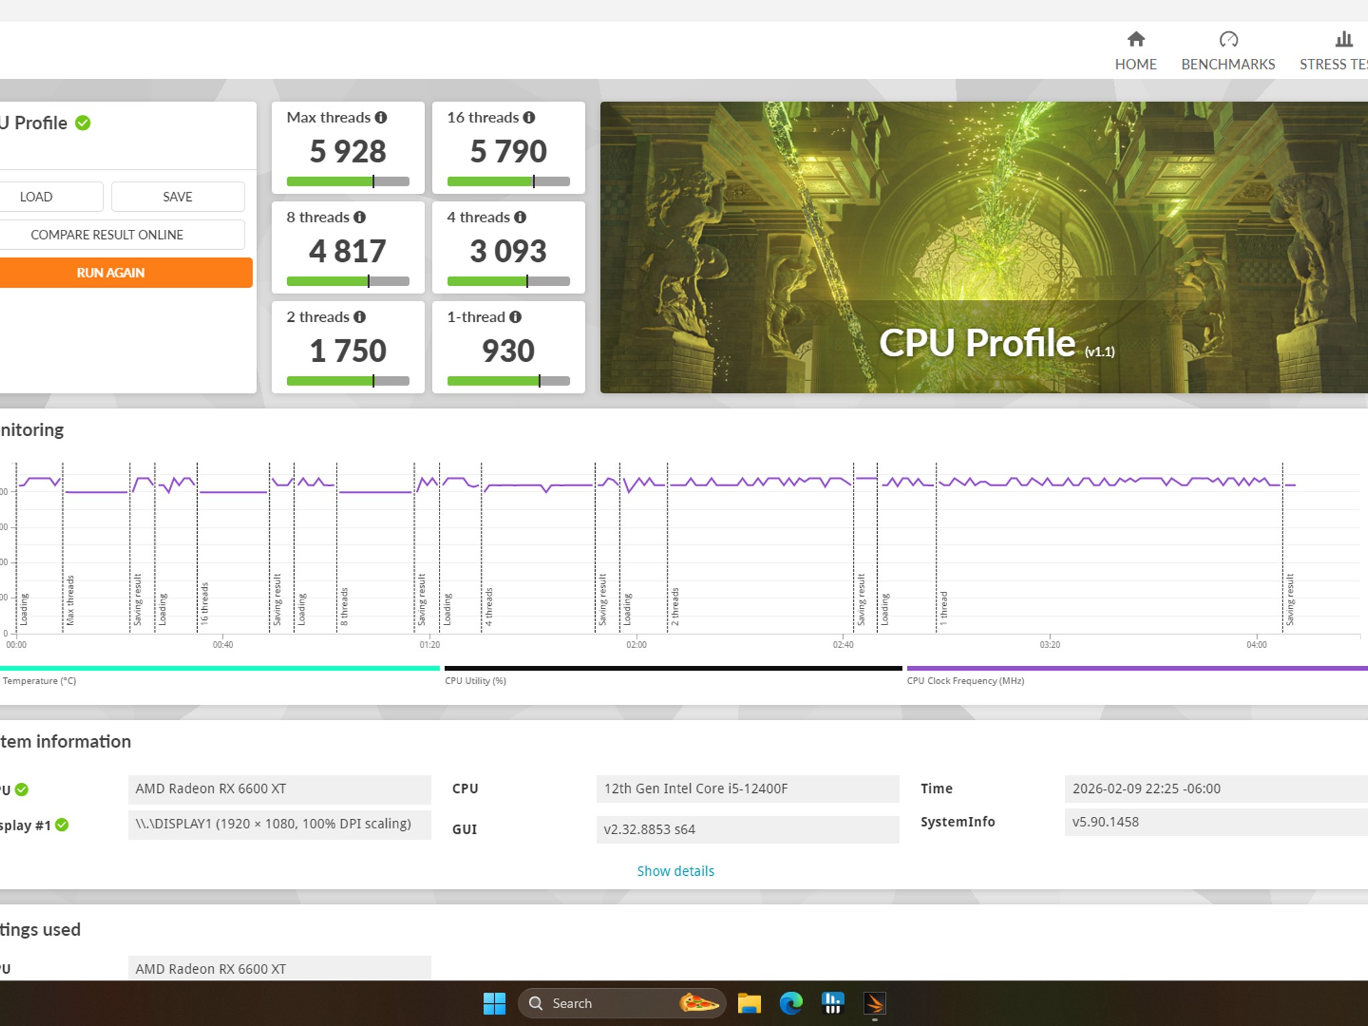This screenshot has width=1368, height=1026.
Task: Open the Home tab icon
Action: [1136, 39]
